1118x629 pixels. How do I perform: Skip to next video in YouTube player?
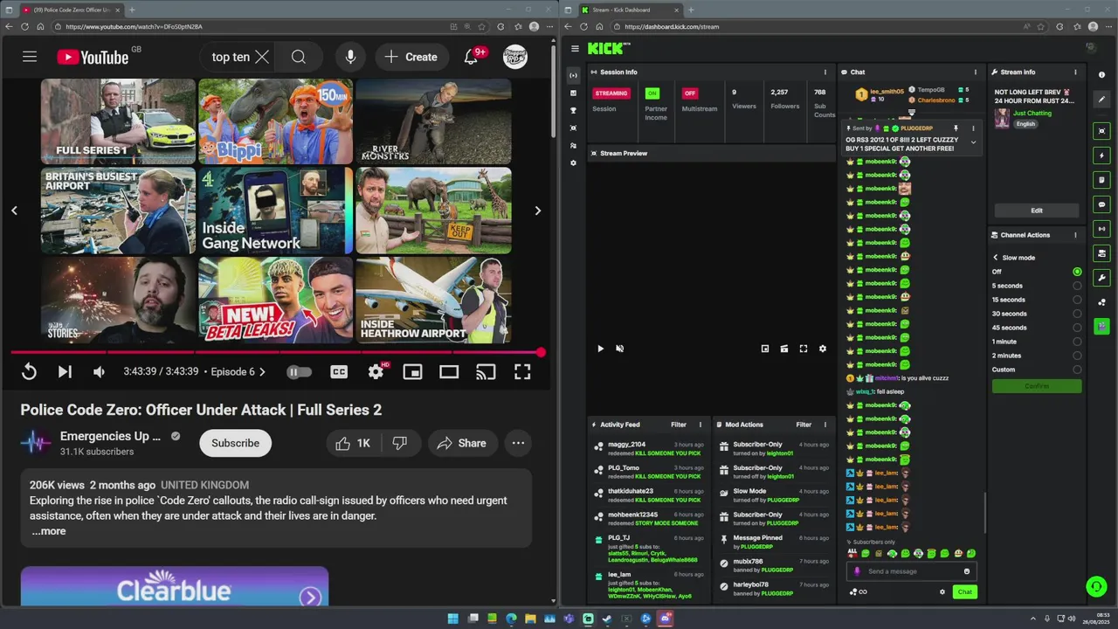(65, 372)
